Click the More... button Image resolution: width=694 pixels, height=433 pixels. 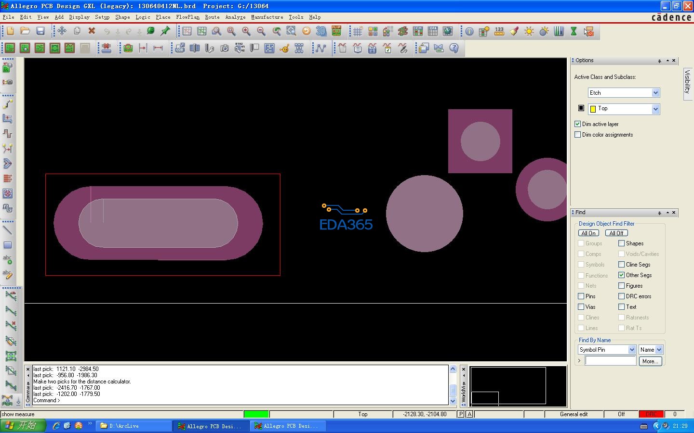[650, 361]
